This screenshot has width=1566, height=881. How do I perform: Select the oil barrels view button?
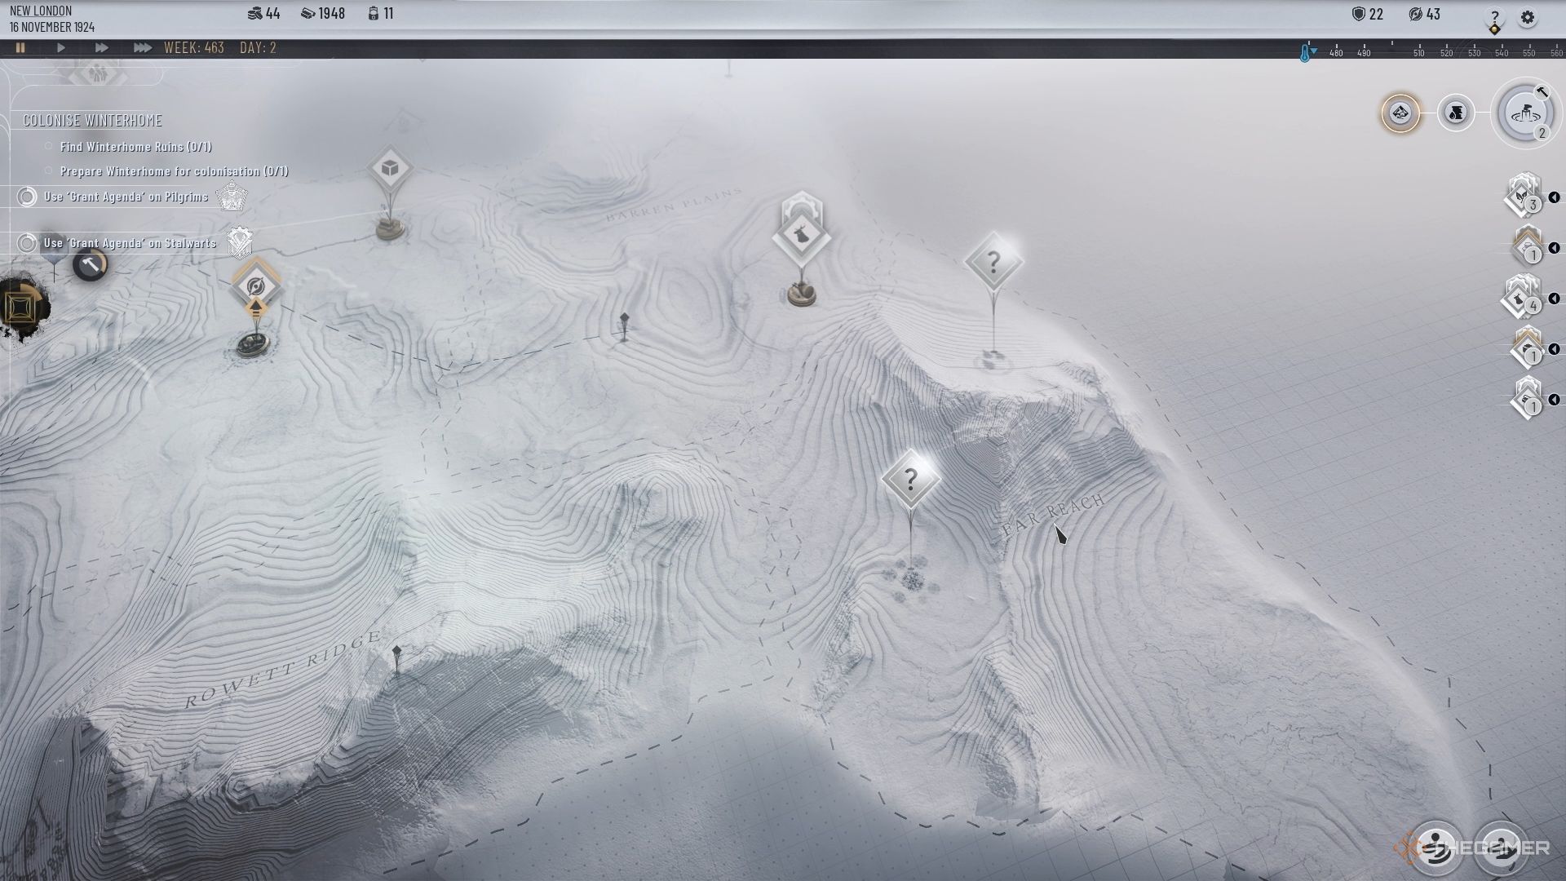[1456, 113]
